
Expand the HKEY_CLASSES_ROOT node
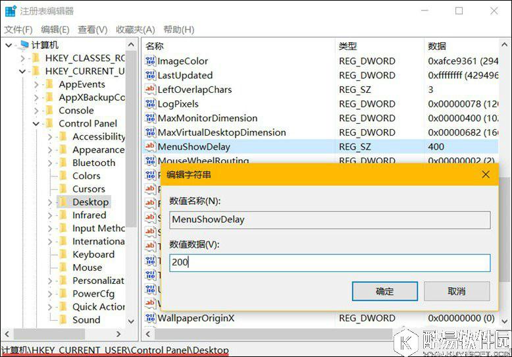point(22,59)
